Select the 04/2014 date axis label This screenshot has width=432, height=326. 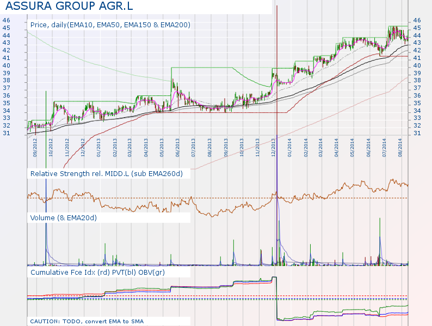(x=336, y=148)
